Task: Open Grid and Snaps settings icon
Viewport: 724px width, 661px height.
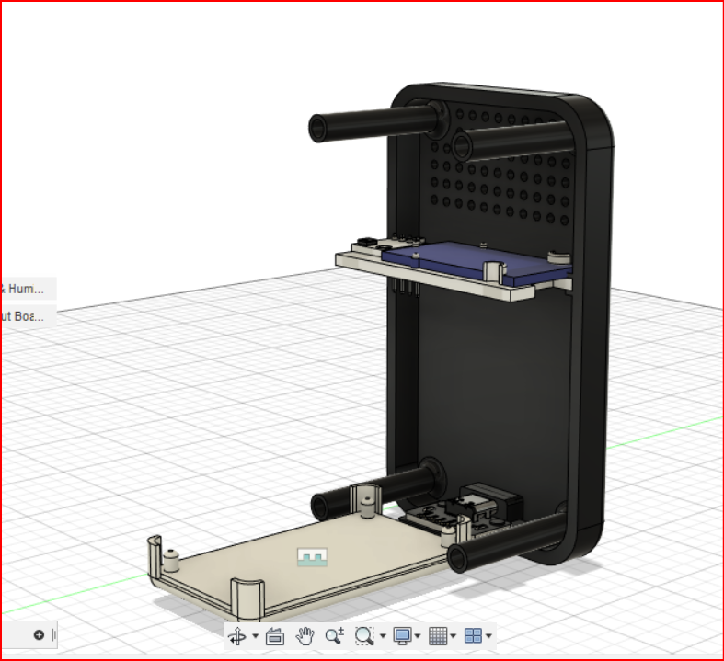Action: pyautogui.click(x=438, y=636)
